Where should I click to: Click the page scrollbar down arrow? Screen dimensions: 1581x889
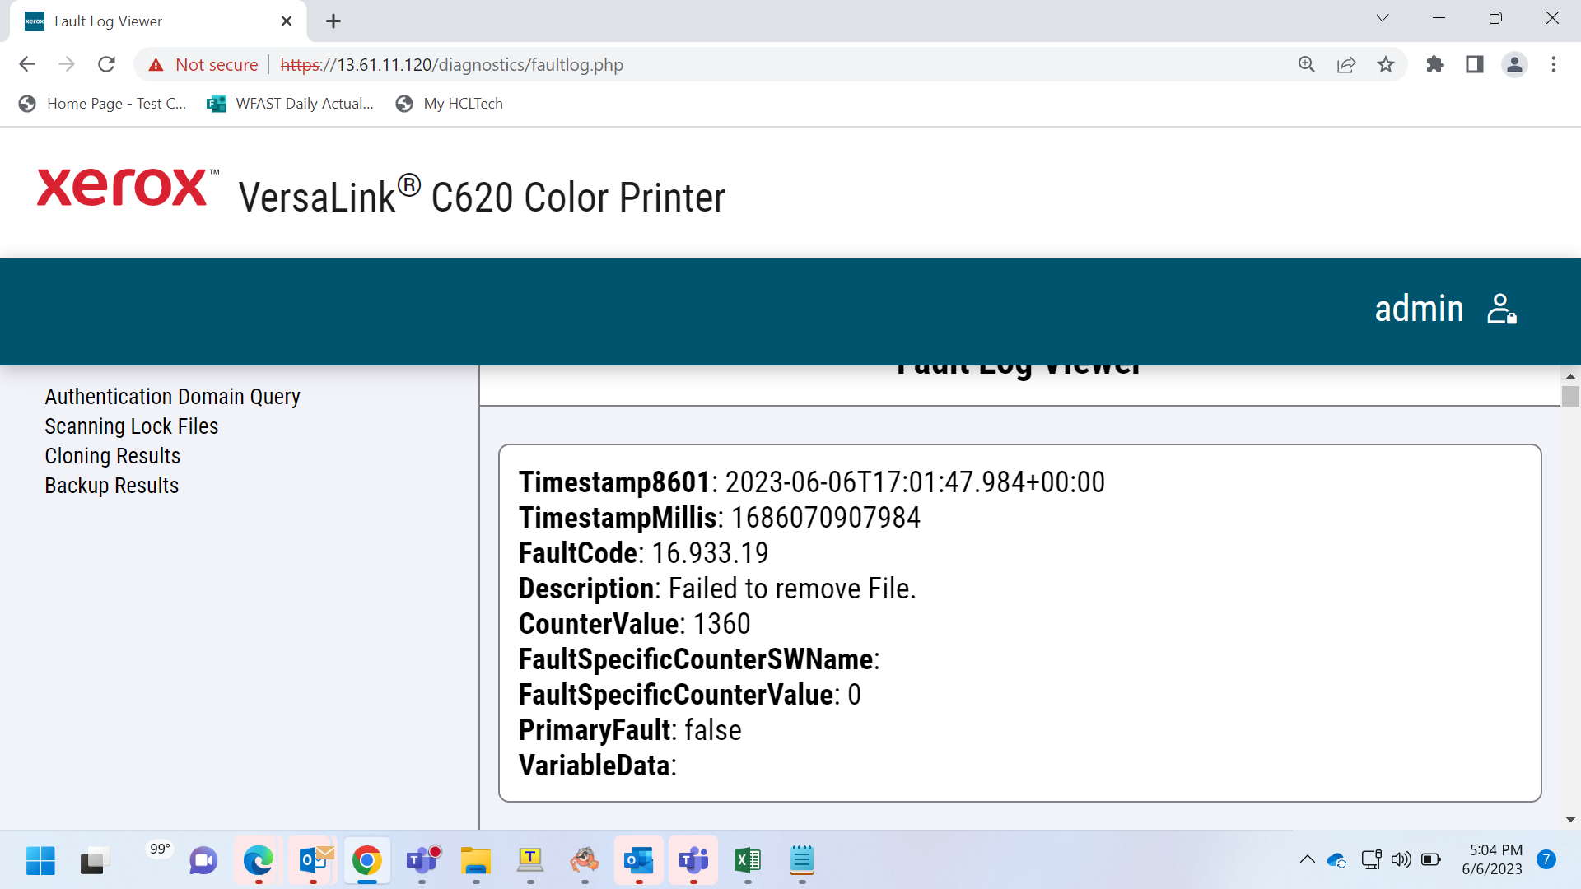pos(1570,820)
